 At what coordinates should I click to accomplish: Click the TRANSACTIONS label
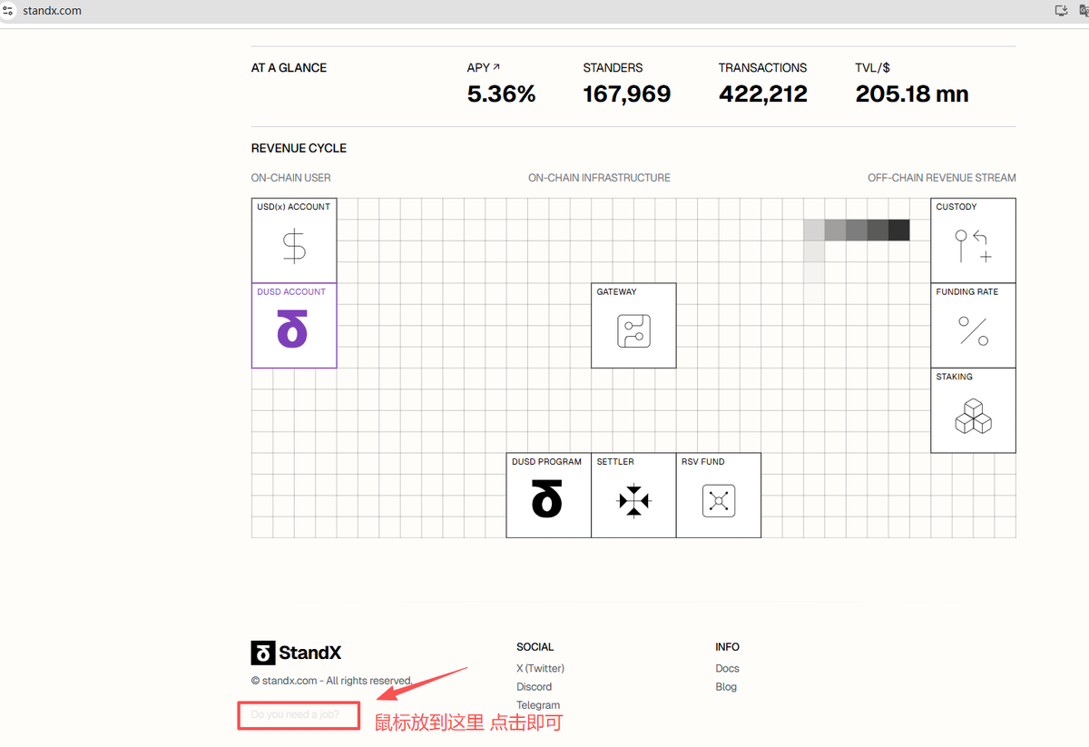click(x=762, y=68)
